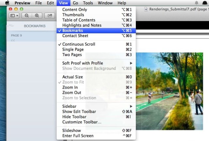Screen dimensions: 209x141
Task: Click the zoom out magnifier toolbar button
Action: click(27, 15)
